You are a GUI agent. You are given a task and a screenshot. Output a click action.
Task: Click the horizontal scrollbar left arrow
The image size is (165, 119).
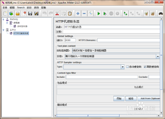pos(55,116)
